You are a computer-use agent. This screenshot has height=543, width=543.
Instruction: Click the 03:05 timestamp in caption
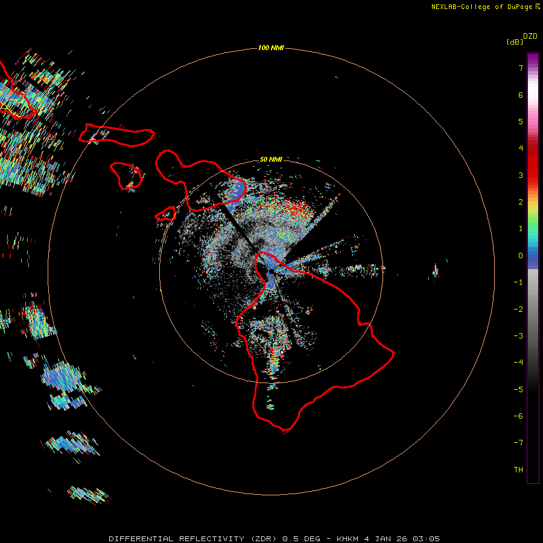pyautogui.click(x=427, y=539)
